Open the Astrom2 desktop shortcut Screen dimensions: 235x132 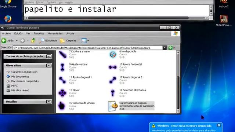pyautogui.click(x=224, y=4)
